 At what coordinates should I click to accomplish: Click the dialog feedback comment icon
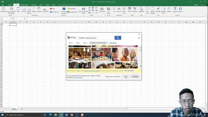coord(139,38)
